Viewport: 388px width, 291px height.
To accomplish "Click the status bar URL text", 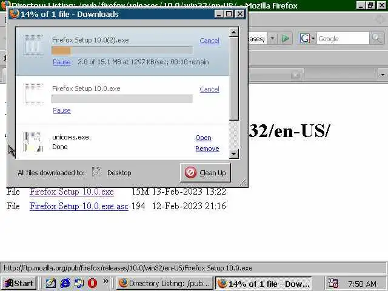I will pos(128,268).
